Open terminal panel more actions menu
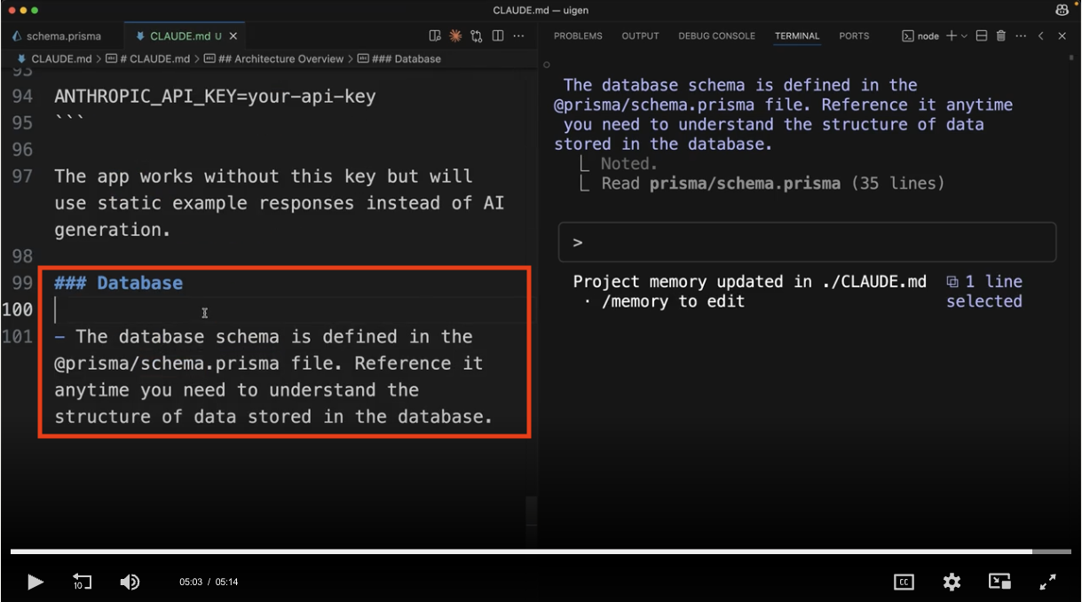 pos(1021,36)
